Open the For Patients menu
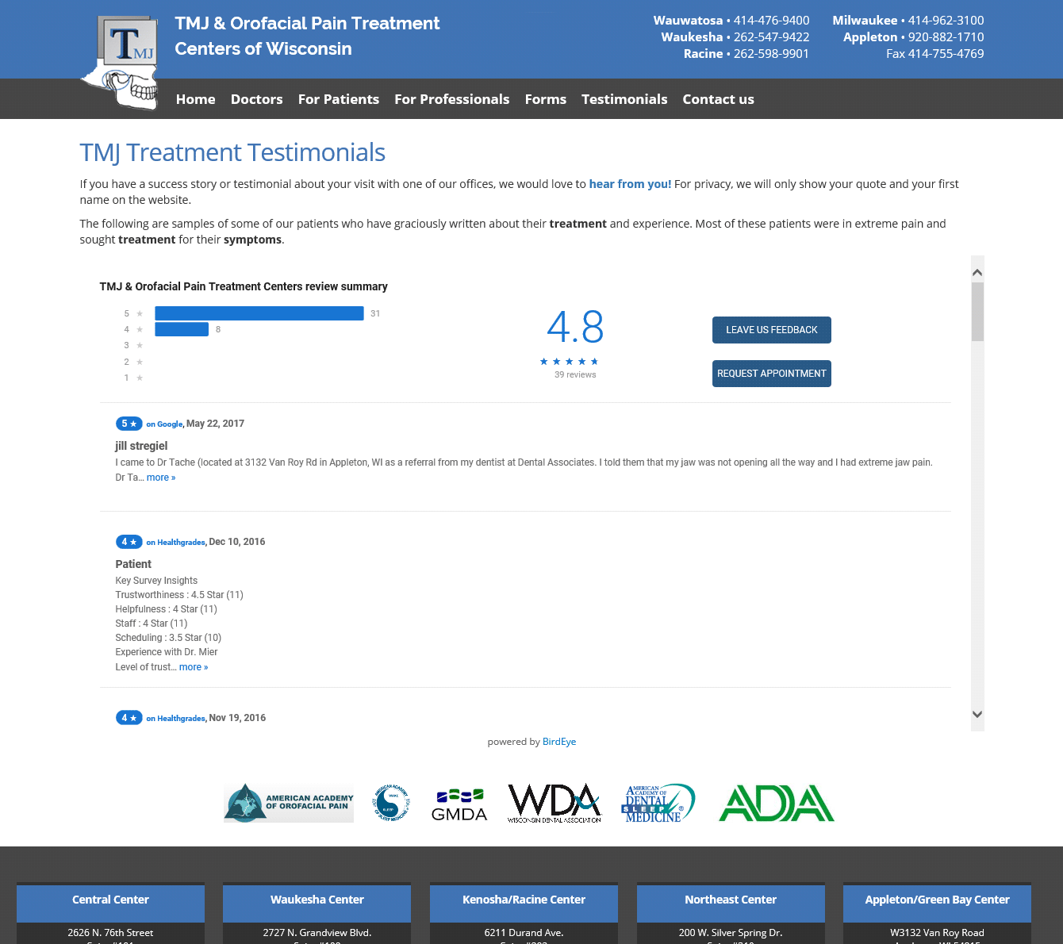 pyautogui.click(x=339, y=99)
